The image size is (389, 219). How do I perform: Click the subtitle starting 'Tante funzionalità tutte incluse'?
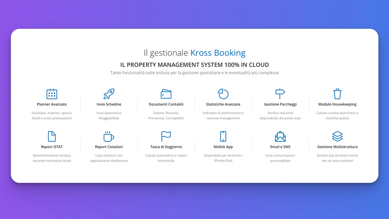pyautogui.click(x=194, y=73)
